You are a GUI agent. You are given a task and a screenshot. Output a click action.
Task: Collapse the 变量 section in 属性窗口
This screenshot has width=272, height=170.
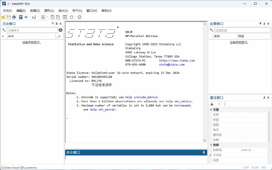click(211, 109)
